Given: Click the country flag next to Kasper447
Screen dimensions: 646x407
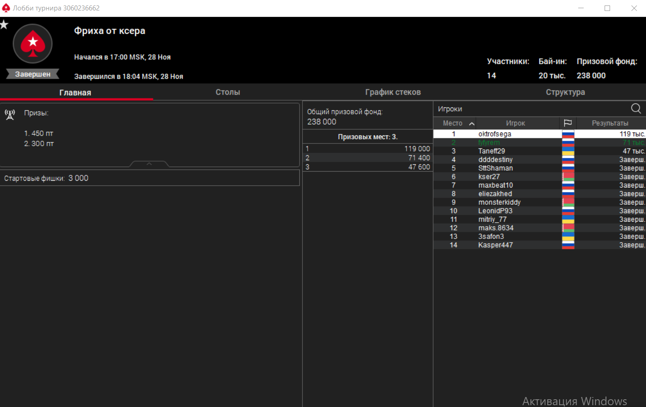Looking at the screenshot, I should (568, 245).
